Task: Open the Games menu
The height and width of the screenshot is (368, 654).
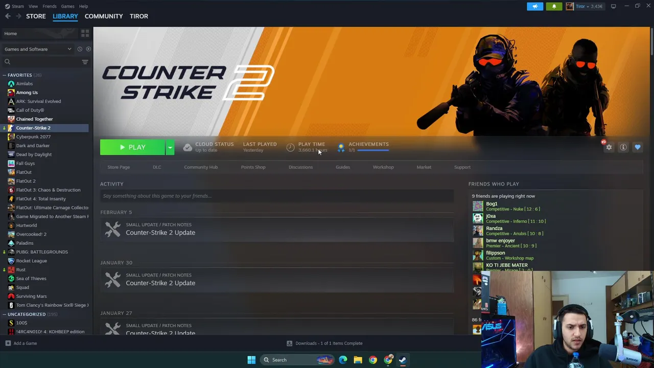Action: click(x=67, y=6)
